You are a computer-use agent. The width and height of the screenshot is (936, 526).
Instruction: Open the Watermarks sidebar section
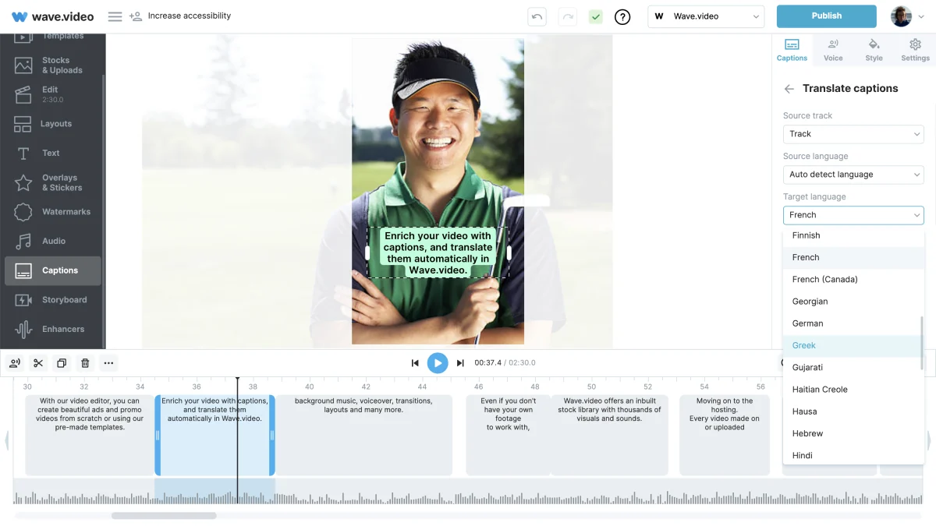[52, 212]
